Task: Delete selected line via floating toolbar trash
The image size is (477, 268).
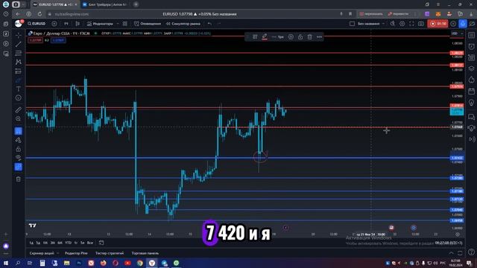Action: [x=309, y=36]
